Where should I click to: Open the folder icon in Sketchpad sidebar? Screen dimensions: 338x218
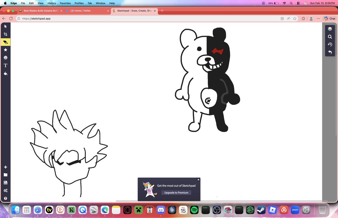point(5,175)
